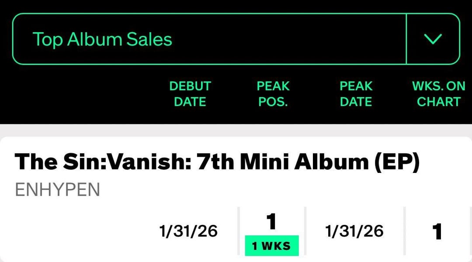The width and height of the screenshot is (472, 262).
Task: Click the PEAK DATE column header
Action: [356, 93]
